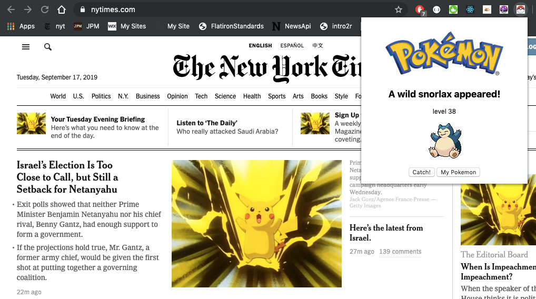Image resolution: width=536 pixels, height=299 pixels.
Task: Open the purple Master Ball extension icon
Action: [x=503, y=9]
